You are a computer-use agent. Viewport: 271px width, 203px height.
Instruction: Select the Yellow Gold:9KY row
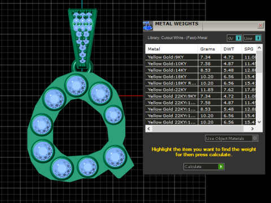200,57
